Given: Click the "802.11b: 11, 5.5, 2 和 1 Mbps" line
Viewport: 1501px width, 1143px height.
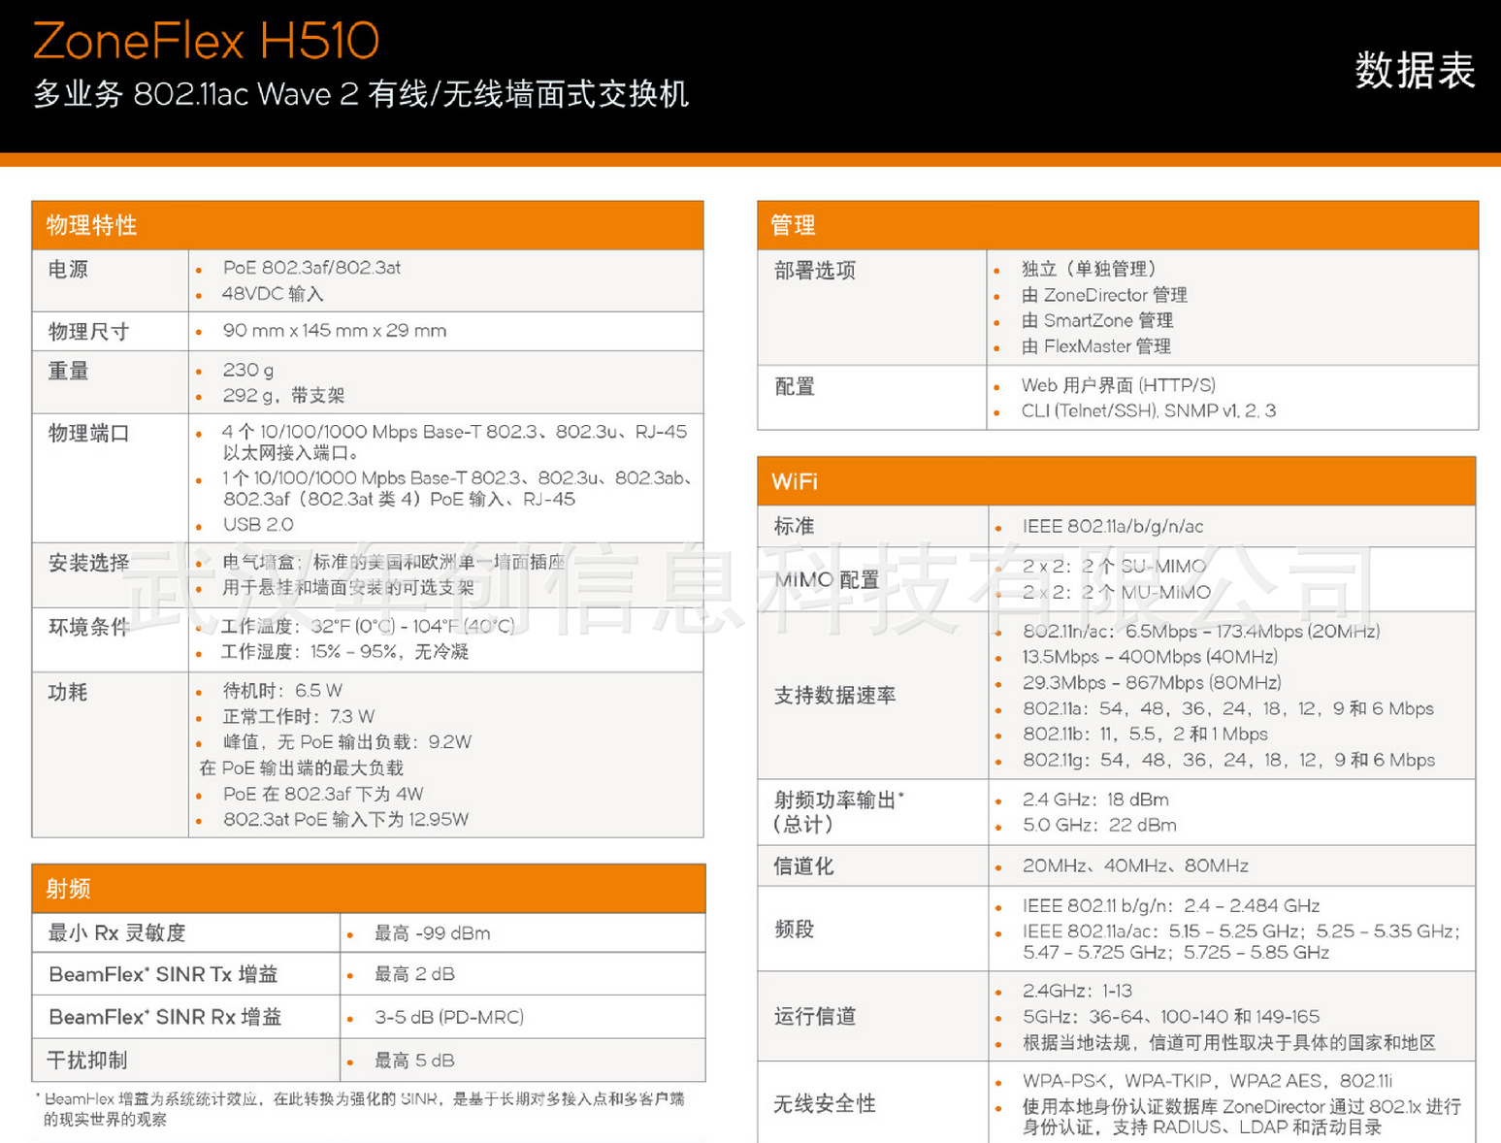Looking at the screenshot, I should [x=1145, y=735].
